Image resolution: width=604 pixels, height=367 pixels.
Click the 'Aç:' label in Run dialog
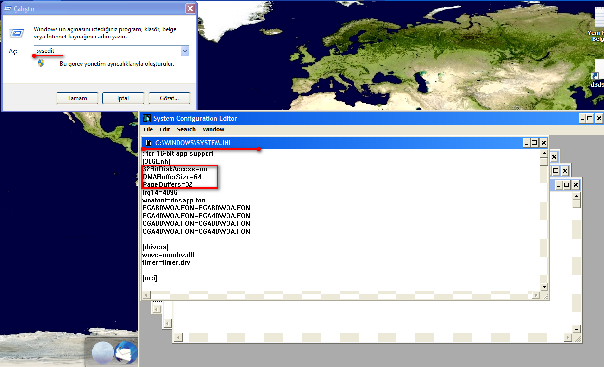pos(13,51)
